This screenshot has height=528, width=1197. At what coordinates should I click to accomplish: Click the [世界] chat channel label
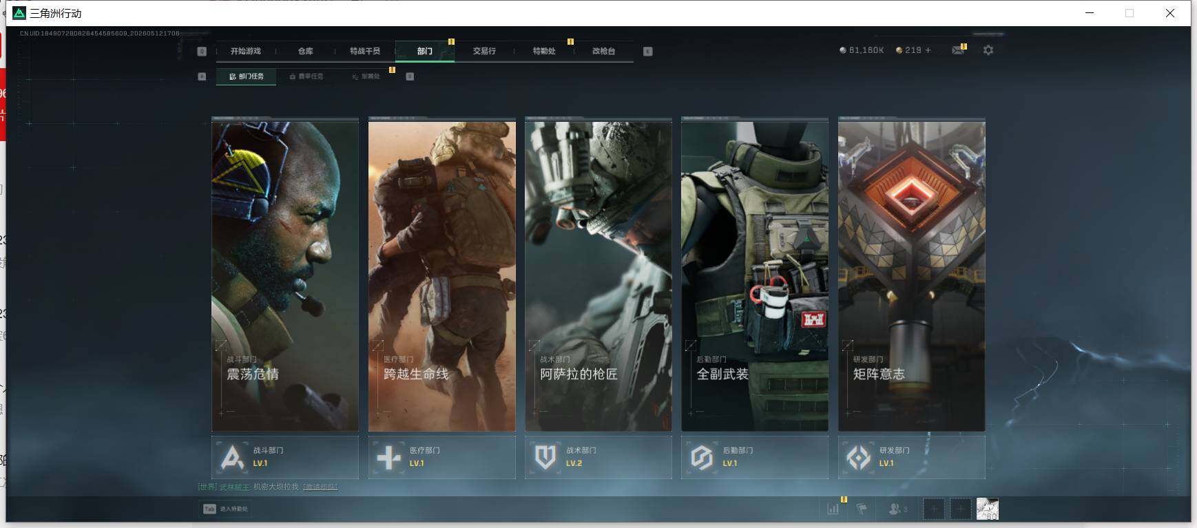coord(207,487)
